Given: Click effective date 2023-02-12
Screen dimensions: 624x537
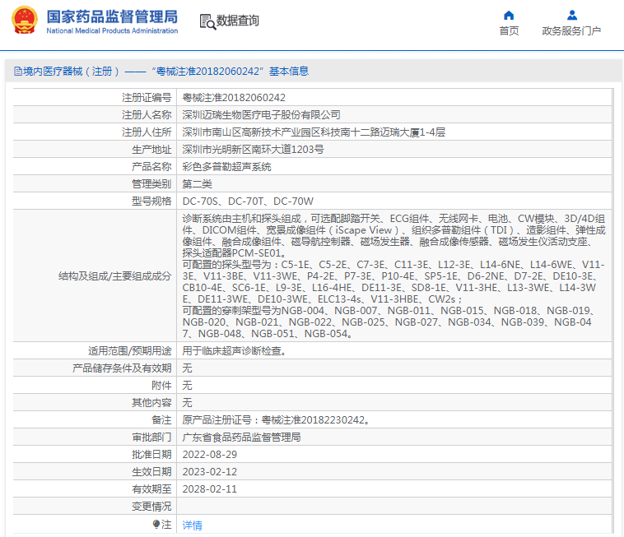Looking at the screenshot, I should [x=210, y=472].
